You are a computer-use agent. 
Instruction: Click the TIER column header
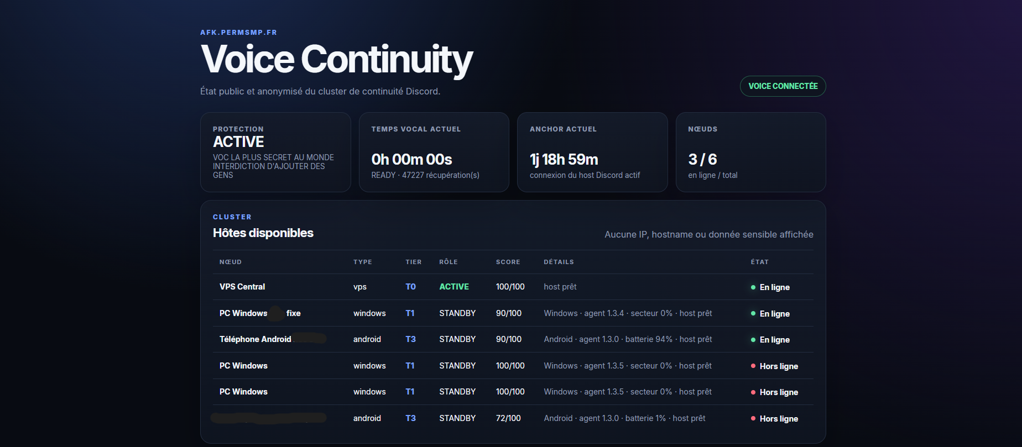[413, 262]
